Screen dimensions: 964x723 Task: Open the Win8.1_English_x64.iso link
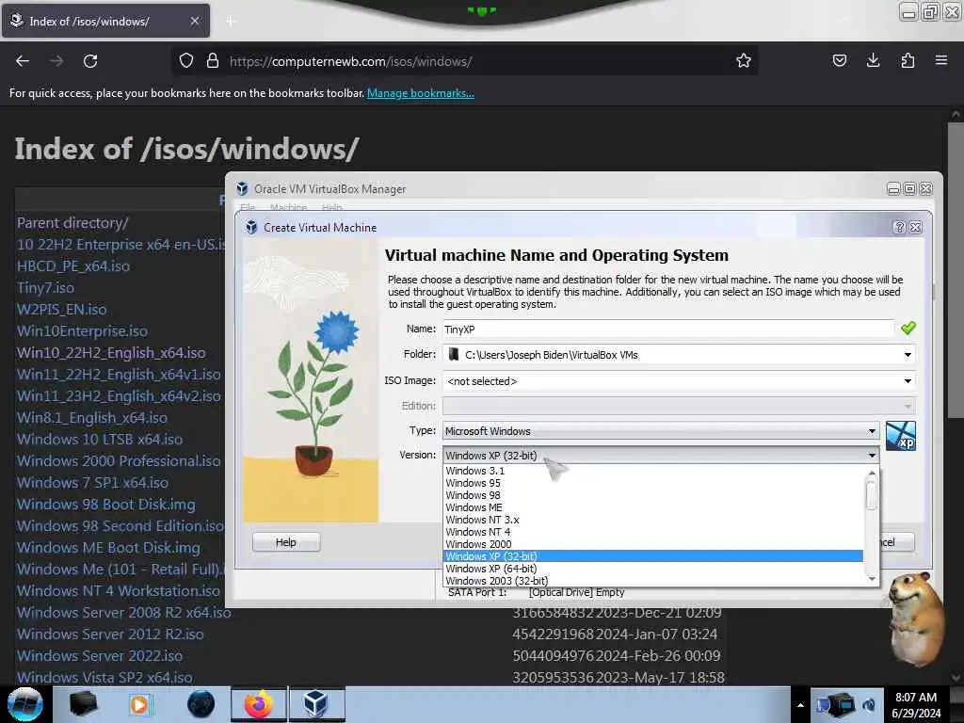[92, 417]
